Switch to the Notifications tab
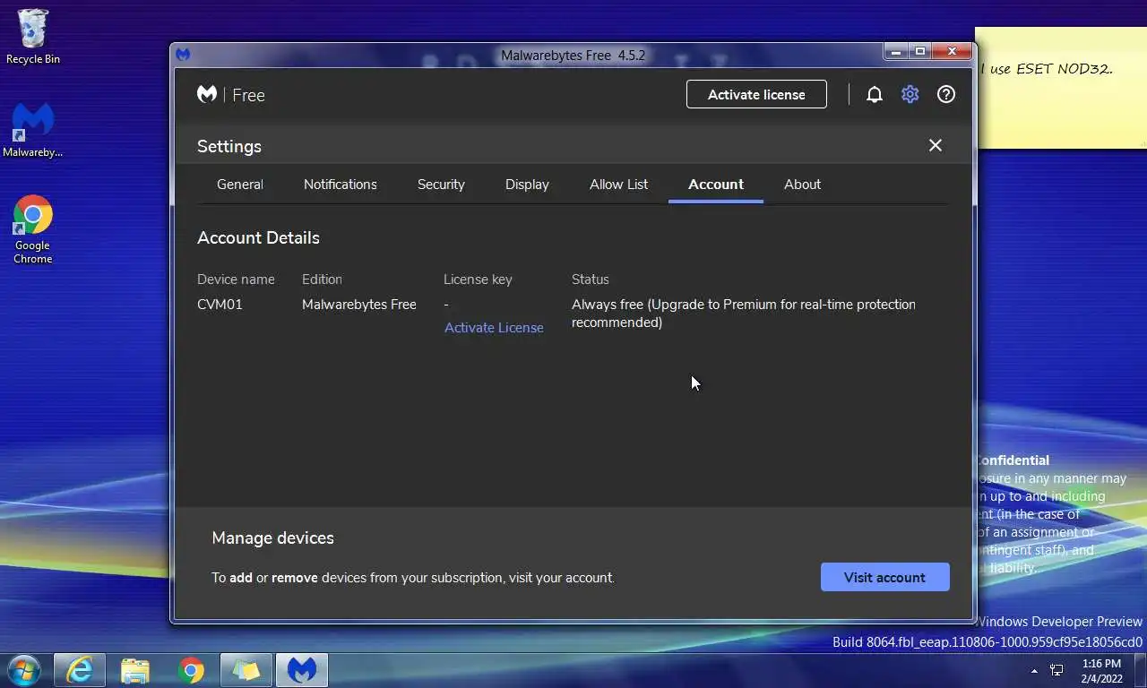This screenshot has height=688, width=1147. [x=341, y=184]
